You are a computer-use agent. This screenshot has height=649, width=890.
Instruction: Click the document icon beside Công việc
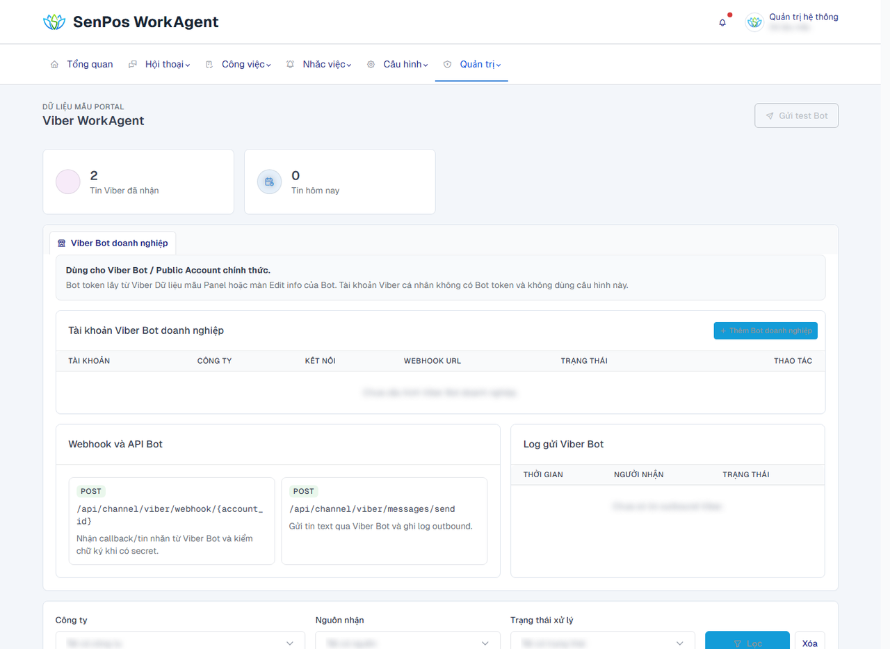(209, 64)
